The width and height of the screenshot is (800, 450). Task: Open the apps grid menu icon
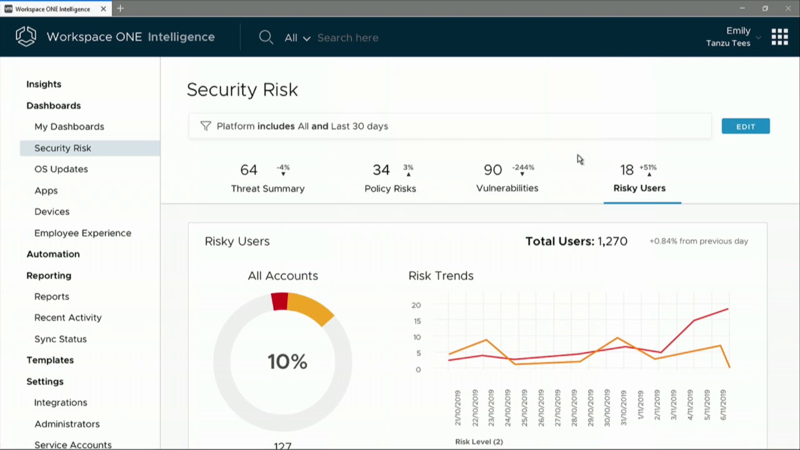pyautogui.click(x=779, y=37)
